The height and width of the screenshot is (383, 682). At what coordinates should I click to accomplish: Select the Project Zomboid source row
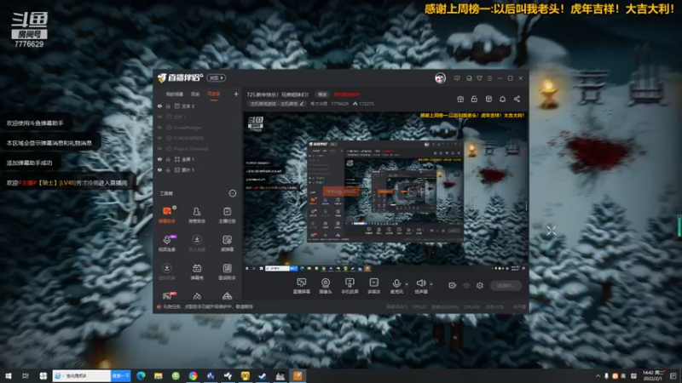coord(198,148)
